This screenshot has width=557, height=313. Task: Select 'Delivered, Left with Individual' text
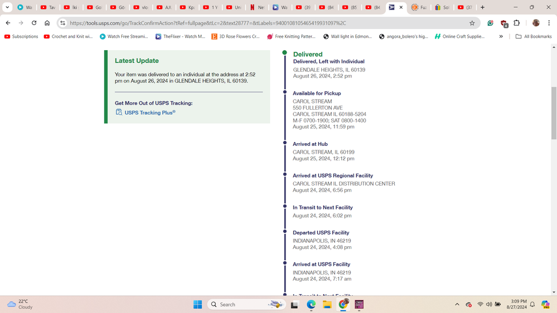328,61
